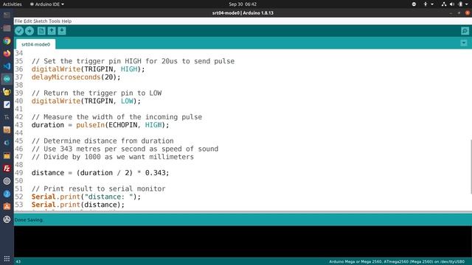Open the clock showing Sep 30 06:42

click(243, 4)
